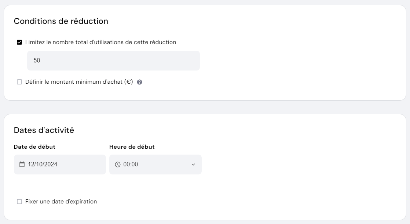This screenshot has height=224, width=410.
Task: Click the 'Définir le montant minimum d'achat' label
Action: 78,82
